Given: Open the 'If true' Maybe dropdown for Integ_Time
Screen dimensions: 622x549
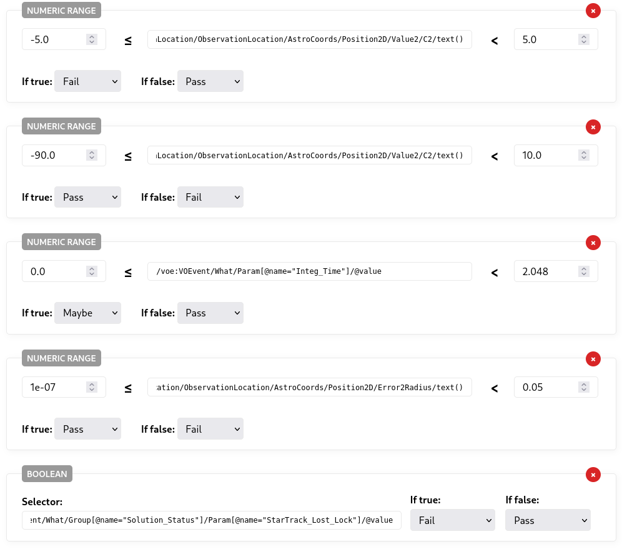Looking at the screenshot, I should coord(88,313).
